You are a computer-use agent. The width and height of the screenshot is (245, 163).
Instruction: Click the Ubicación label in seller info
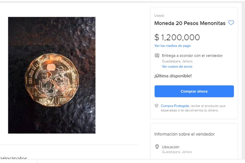(171, 147)
